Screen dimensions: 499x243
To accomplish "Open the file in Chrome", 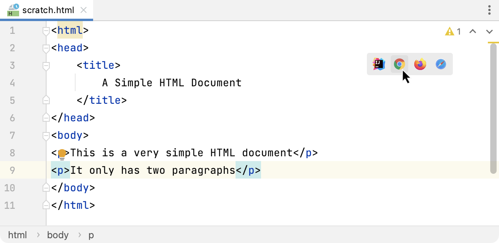I will [399, 64].
